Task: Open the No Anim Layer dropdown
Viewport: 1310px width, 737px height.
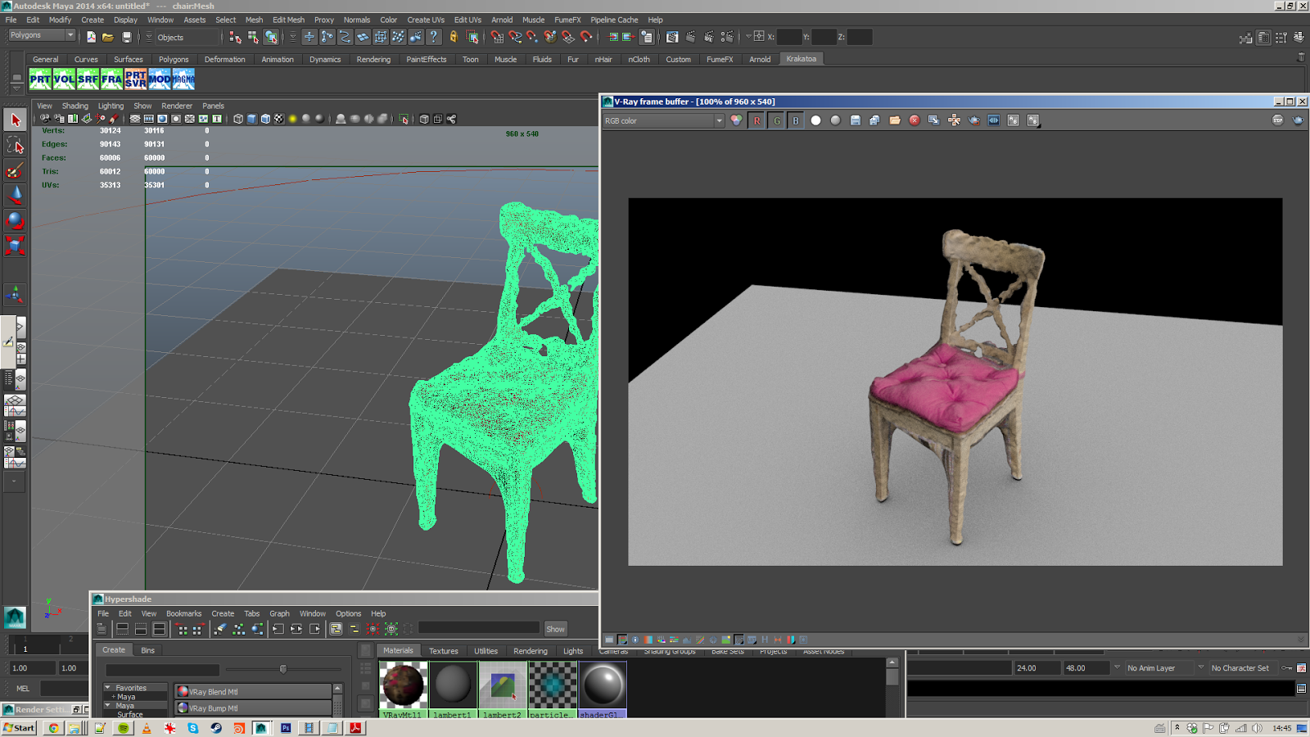Action: coord(1159,668)
